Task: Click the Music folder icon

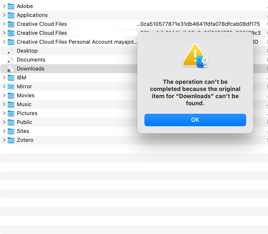Action: coord(11,104)
